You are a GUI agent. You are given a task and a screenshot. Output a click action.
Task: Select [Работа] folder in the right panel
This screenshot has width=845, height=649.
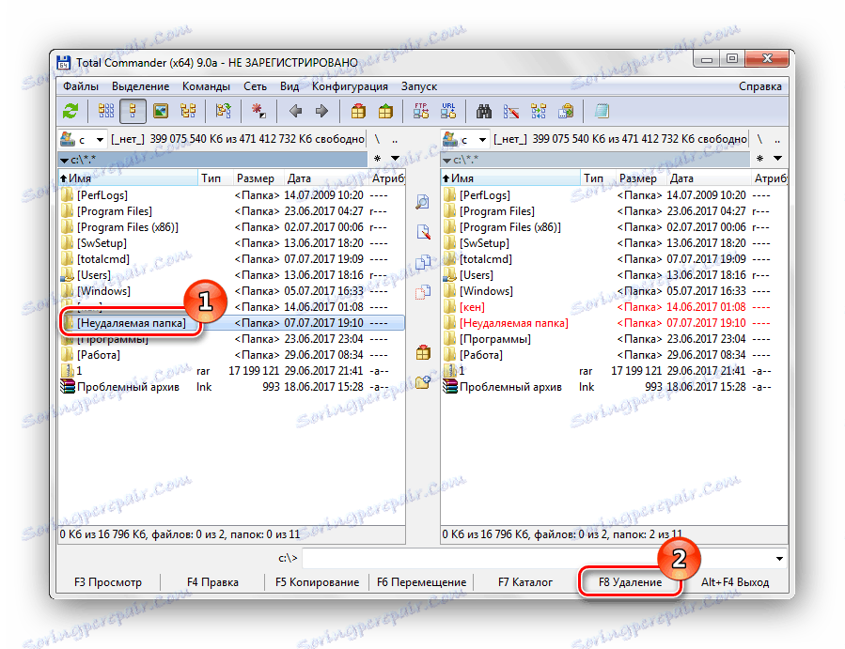(x=614, y=355)
